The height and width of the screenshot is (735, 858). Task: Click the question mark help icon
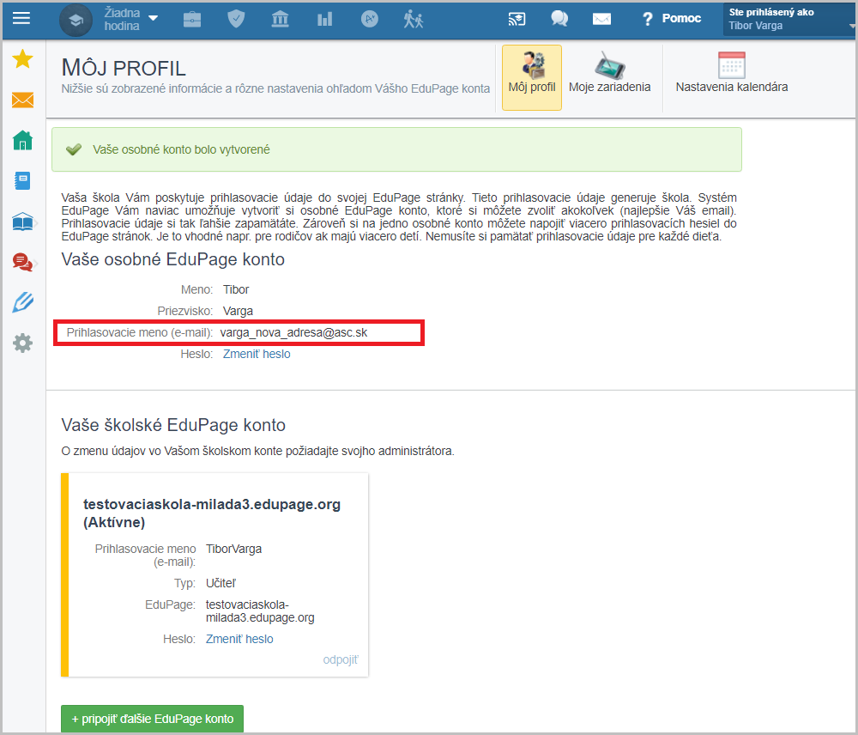(x=647, y=19)
